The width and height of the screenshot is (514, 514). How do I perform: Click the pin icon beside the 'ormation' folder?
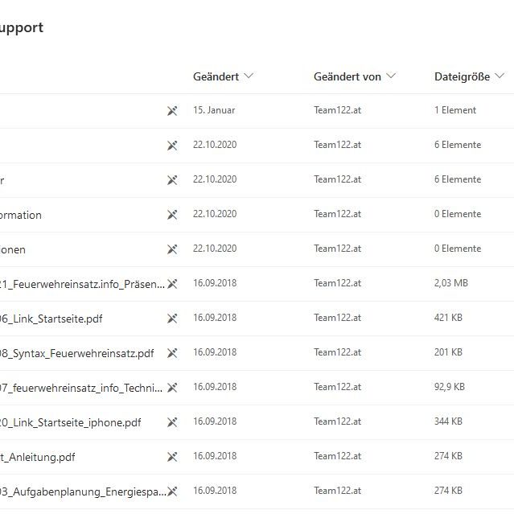[172, 215]
